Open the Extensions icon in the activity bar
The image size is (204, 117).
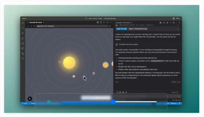click(23, 49)
